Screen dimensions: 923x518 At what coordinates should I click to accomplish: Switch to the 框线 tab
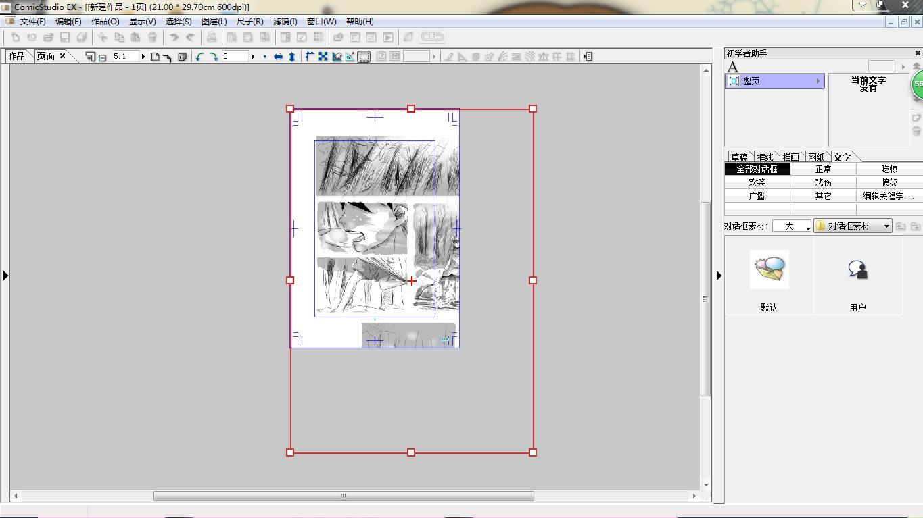click(765, 157)
